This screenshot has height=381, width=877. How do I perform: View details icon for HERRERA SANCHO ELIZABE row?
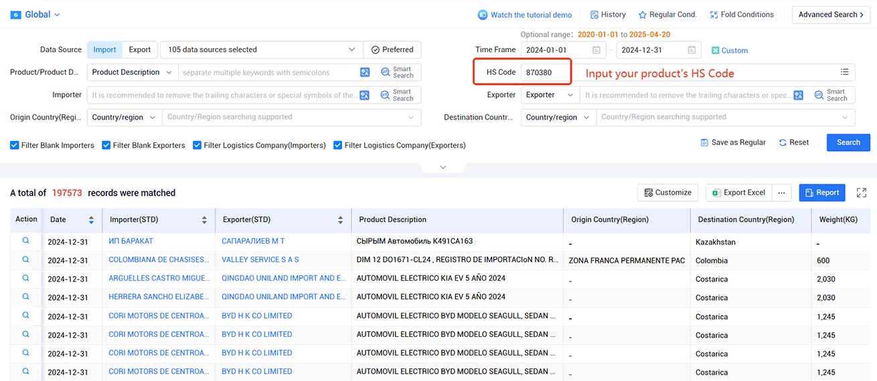(x=26, y=297)
